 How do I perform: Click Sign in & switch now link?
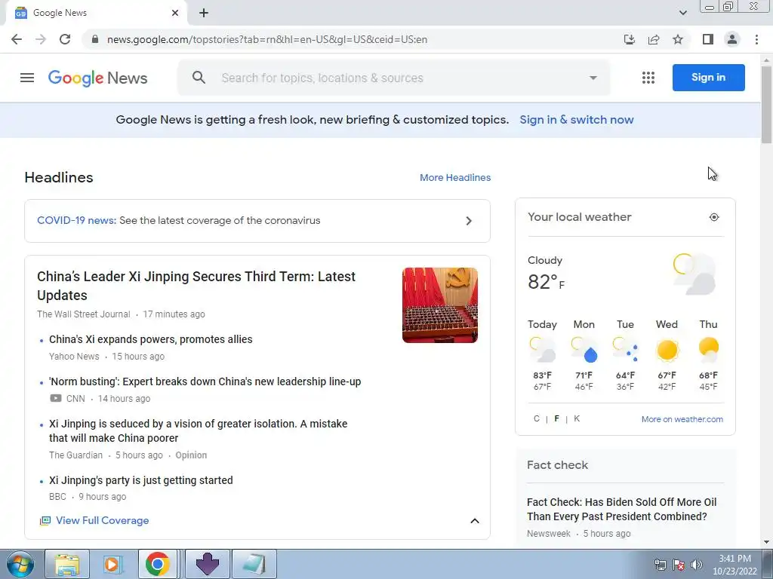click(x=576, y=120)
